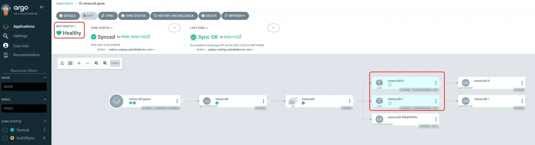The image size is (535, 145).
Task: Click the Applications breadcrumb link
Action: pos(65,3)
